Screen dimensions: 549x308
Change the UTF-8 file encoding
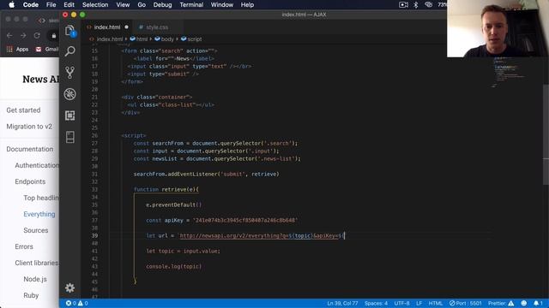[x=401, y=303]
